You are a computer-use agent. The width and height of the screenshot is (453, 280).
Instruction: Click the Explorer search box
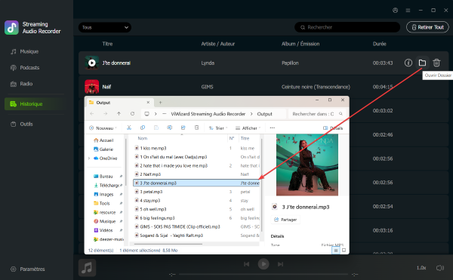317,114
